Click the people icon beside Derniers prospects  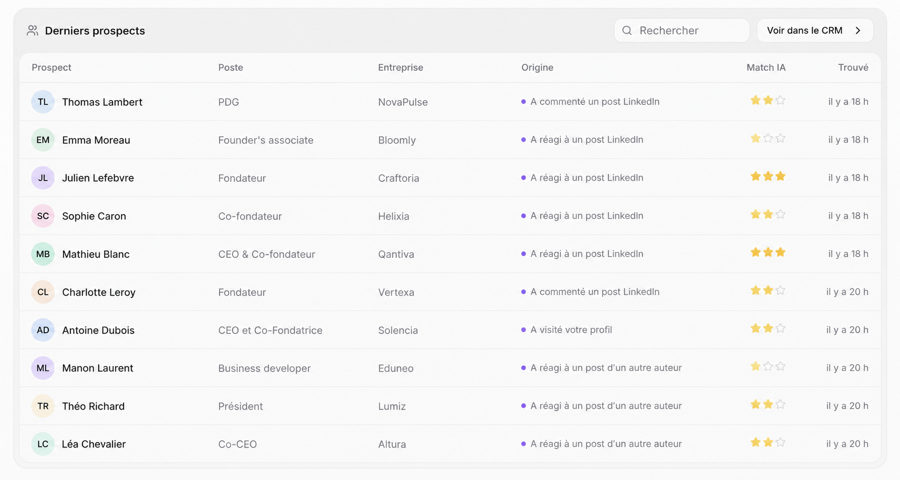click(32, 30)
